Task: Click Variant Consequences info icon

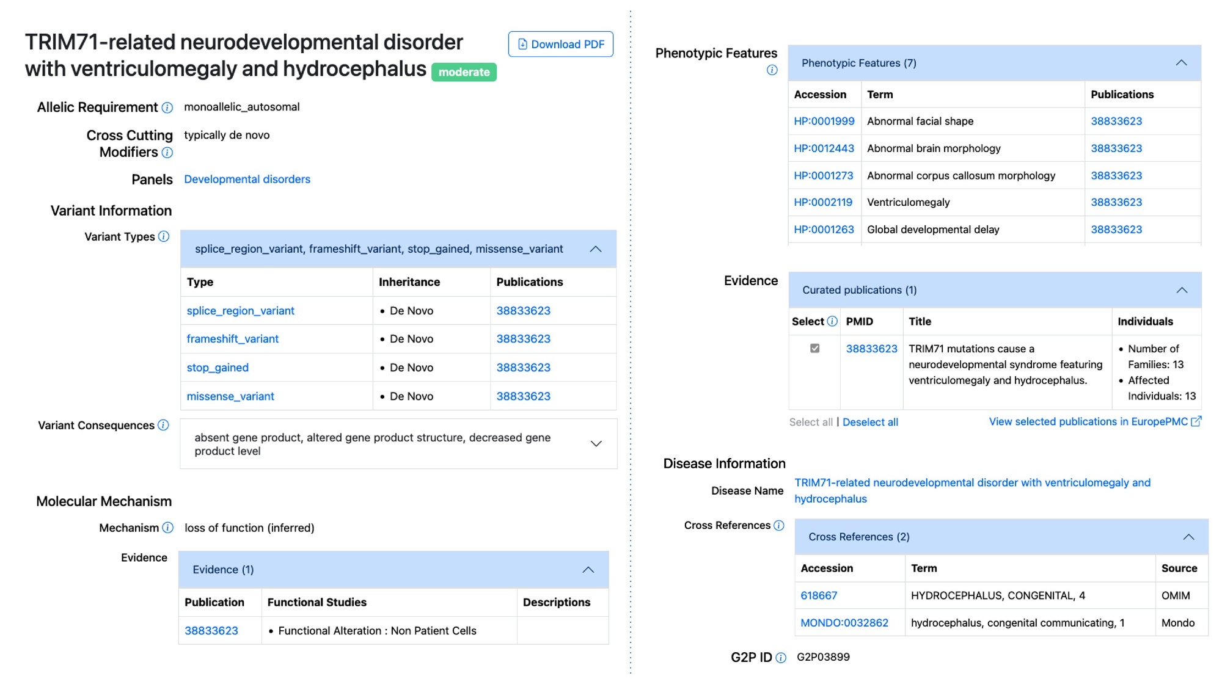Action: tap(163, 426)
